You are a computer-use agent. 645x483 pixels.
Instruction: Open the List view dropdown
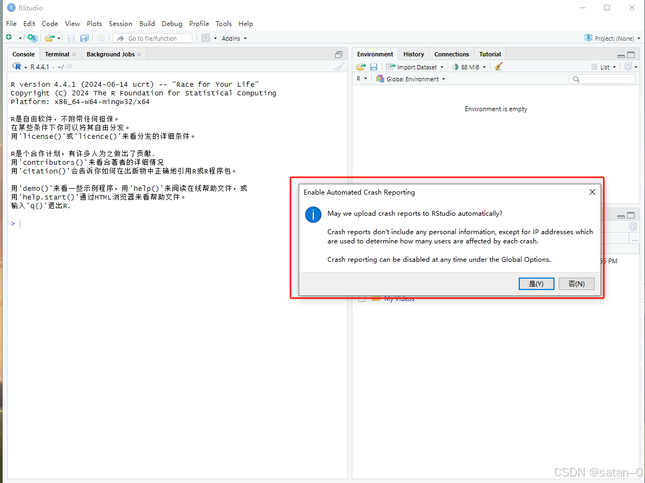tap(603, 67)
